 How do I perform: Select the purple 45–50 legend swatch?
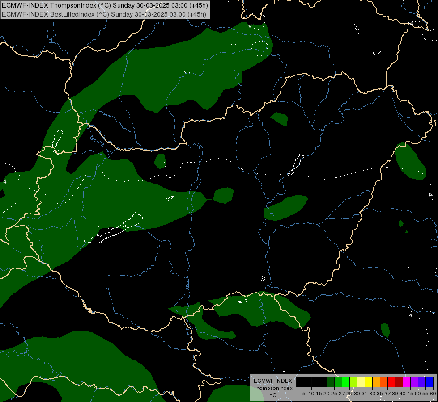[414, 382]
